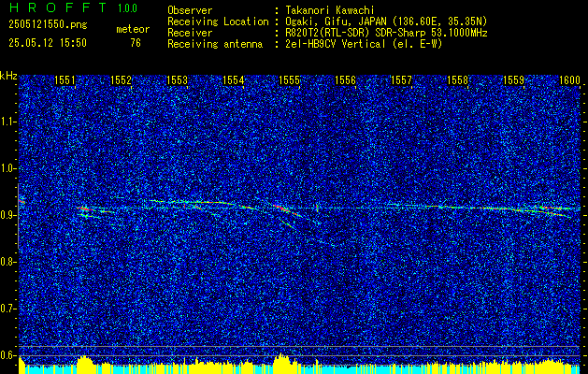Image resolution: width=588 pixels, height=374 pixels.
Task: Click the 0.9 kHz axis label
Action: (7, 215)
